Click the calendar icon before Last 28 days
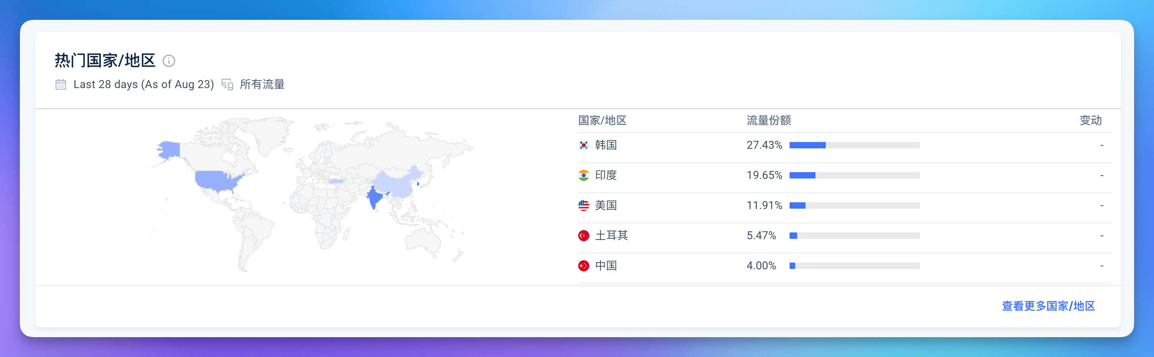This screenshot has height=357, width=1154. (x=61, y=84)
